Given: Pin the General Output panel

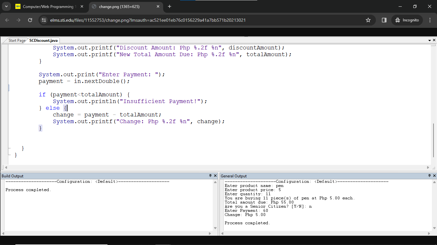Looking at the screenshot, I should [x=429, y=176].
